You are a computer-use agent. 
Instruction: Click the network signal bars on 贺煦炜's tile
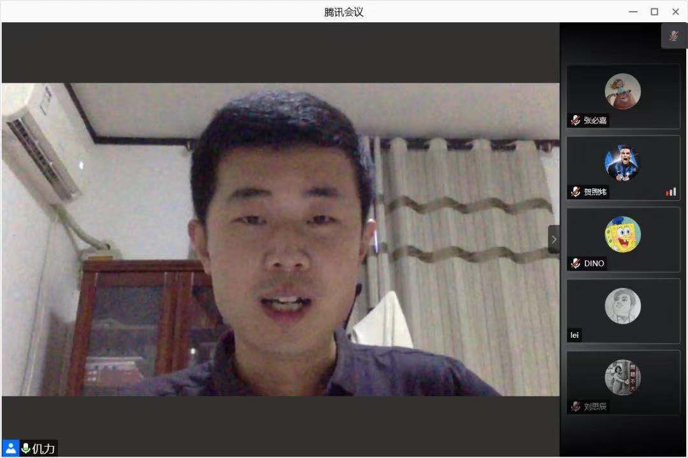pos(671,191)
